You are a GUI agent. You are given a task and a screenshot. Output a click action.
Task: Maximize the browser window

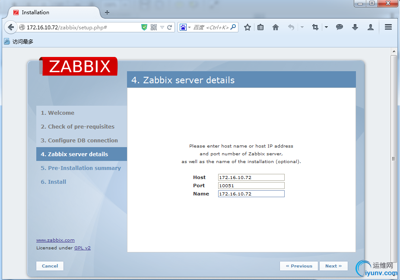coord(371,3)
